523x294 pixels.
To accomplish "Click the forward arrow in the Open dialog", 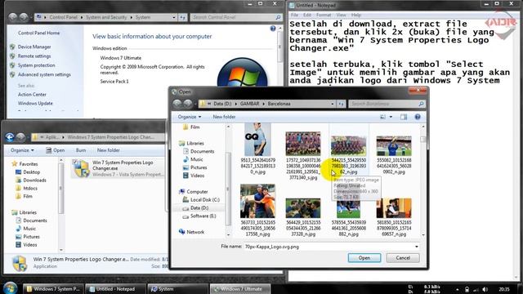I will click(x=188, y=104).
